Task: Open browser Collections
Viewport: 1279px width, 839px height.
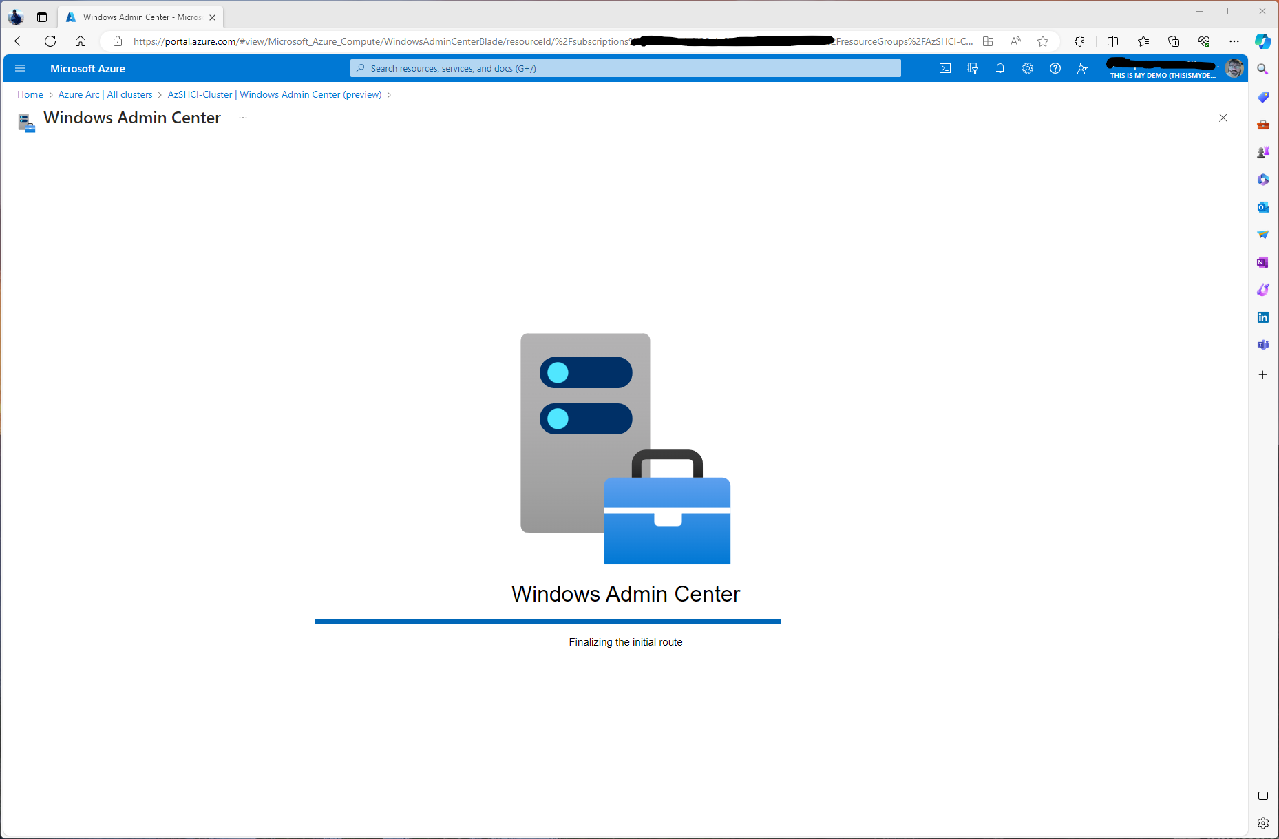Action: [x=1174, y=41]
